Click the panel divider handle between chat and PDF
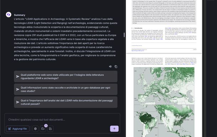217x137 pixels. (x=124, y=35)
